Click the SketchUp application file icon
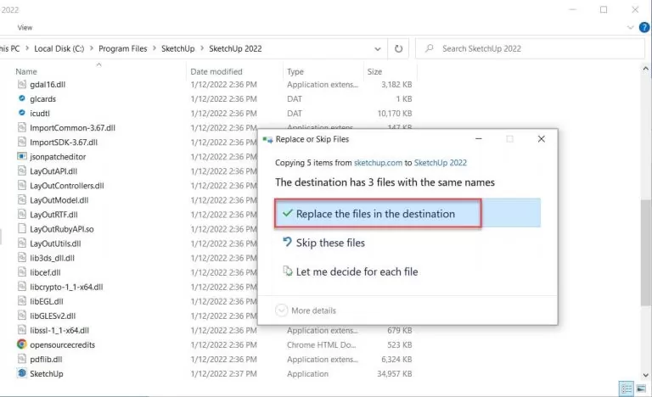The height and width of the screenshot is (397, 652). click(x=22, y=373)
